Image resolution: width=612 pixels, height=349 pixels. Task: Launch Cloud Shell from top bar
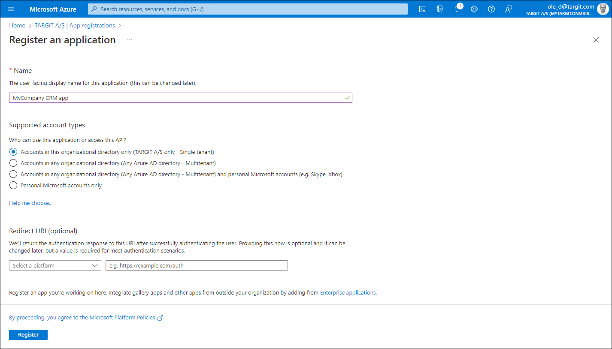(x=423, y=9)
